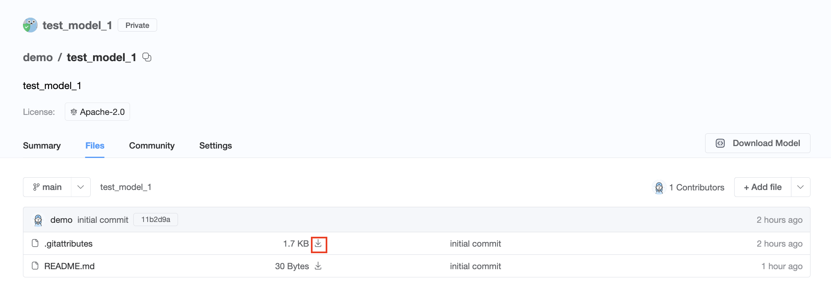Click the test_model_1 owl avatar icon
The height and width of the screenshot is (302, 831).
coord(30,25)
